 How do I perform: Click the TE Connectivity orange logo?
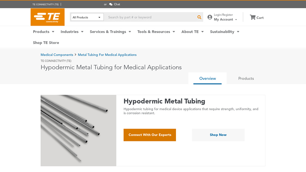[x=47, y=17]
